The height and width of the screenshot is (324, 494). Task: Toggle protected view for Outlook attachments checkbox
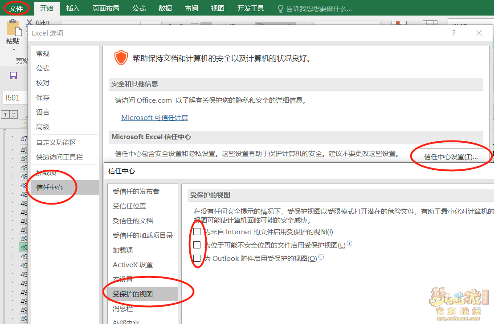click(x=197, y=258)
